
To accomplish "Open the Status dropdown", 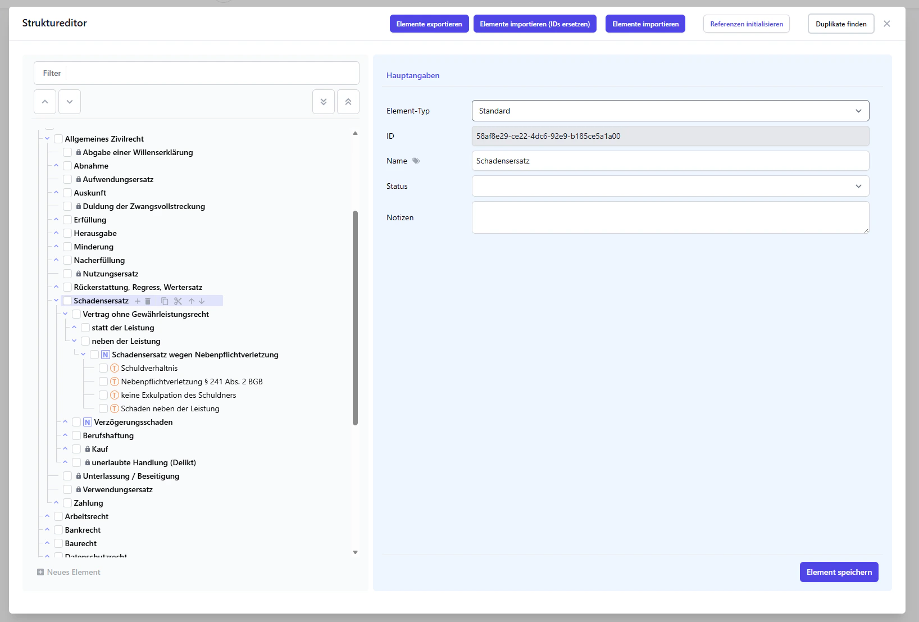I will coord(671,186).
